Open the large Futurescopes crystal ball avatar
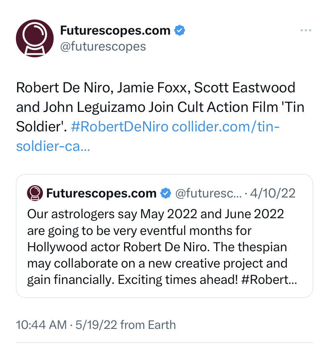The image size is (329, 350). (35, 38)
